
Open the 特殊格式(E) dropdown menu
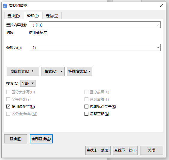coord(80,71)
